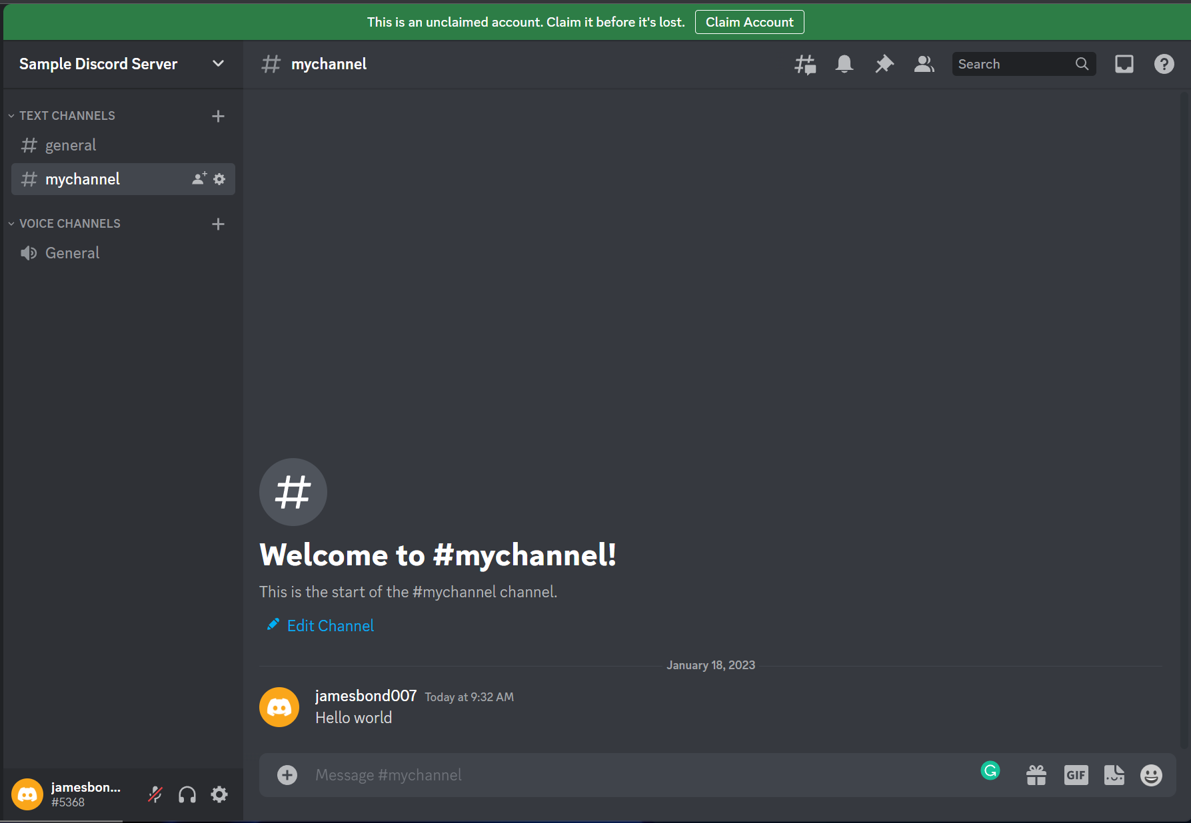Unmute the microphone

(155, 794)
